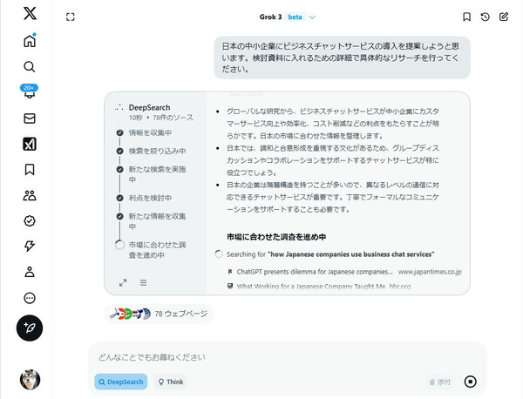Toggle the DeepSearch mode button
The width and height of the screenshot is (523, 399).
click(x=121, y=382)
